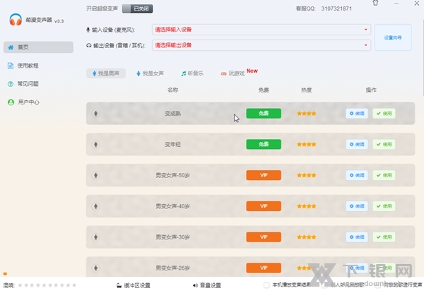The height and width of the screenshot is (293, 424).
Task: Click 微调 on the 男变女声-30岁 row
Action: pyautogui.click(x=357, y=237)
